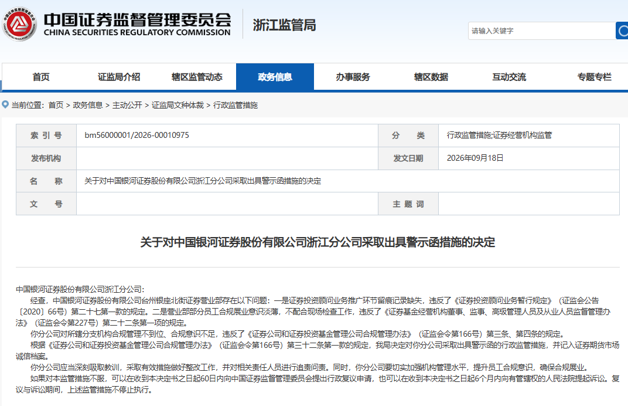
Task: Select the 政务信息 navigation tab
Action: (275, 77)
